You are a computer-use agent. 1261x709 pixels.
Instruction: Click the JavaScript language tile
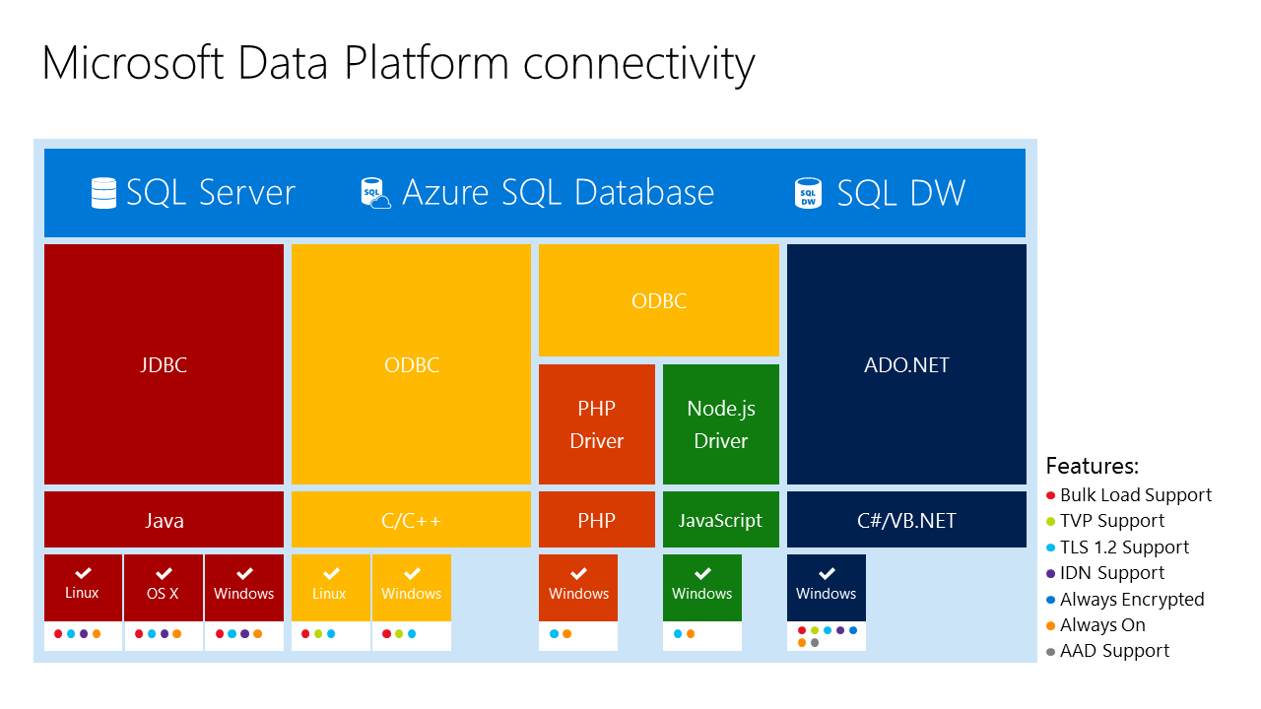point(721,520)
